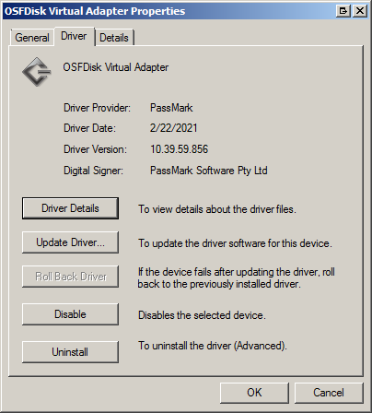This screenshot has width=372, height=413.
Task: Click the Update Driver... button
Action: 70,242
